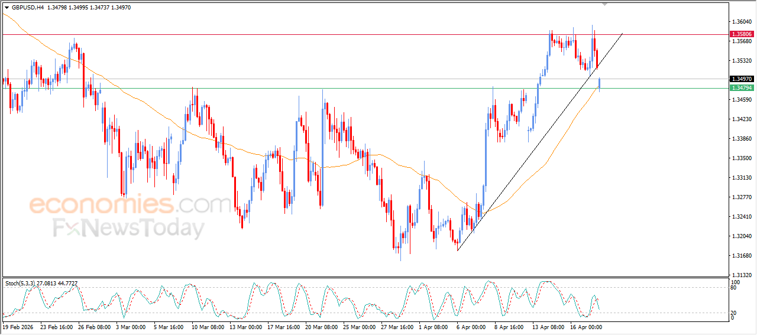
Task: Click the 1 Apr 08:00 time label
Action: coord(433,327)
